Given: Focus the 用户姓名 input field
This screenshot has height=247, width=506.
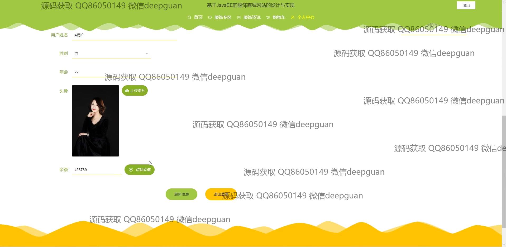Looking at the screenshot, I should coord(124,35).
